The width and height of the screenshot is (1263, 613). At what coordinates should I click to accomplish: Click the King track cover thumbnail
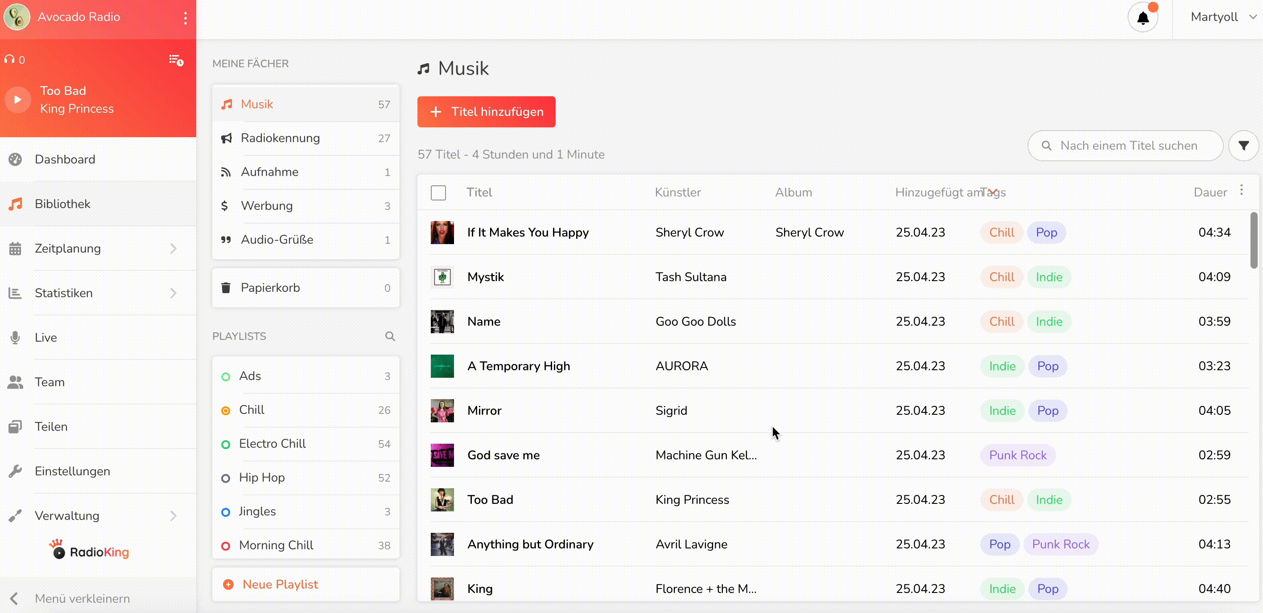pos(442,589)
